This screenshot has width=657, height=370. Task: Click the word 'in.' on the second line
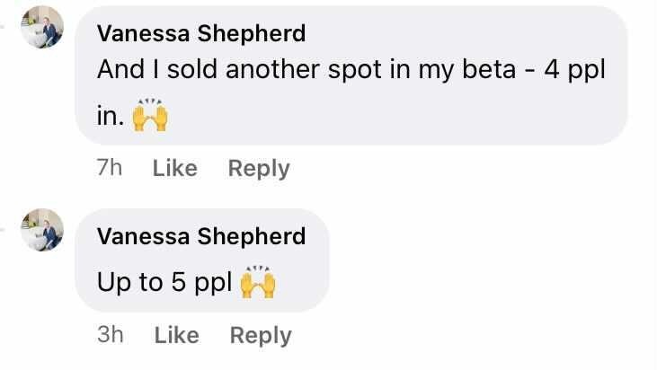click(110, 119)
